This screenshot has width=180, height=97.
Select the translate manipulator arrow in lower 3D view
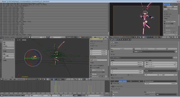52,79
